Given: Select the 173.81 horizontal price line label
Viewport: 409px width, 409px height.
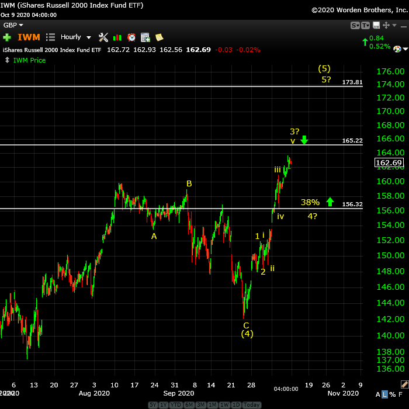Looking at the screenshot, I should pyautogui.click(x=352, y=82).
